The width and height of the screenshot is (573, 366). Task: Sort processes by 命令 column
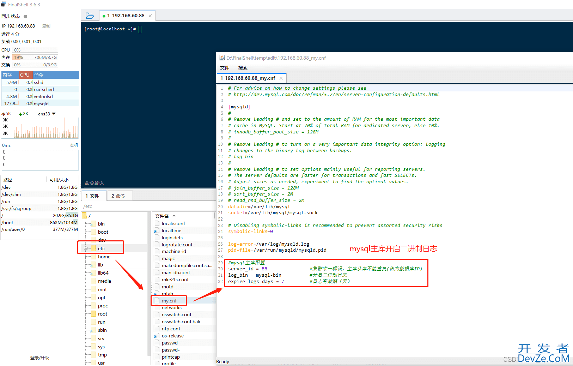[56, 75]
